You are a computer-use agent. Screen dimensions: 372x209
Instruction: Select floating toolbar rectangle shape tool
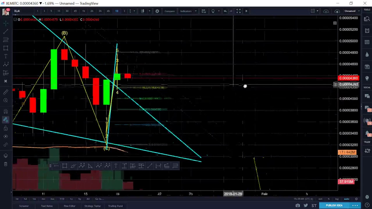click(65, 166)
